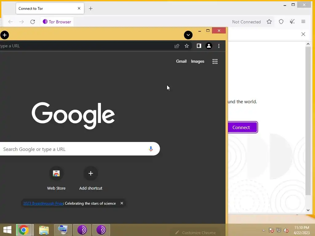Click Tor page scrollbar up arrow
Screen dimensions: 315x236
coord(308,44)
